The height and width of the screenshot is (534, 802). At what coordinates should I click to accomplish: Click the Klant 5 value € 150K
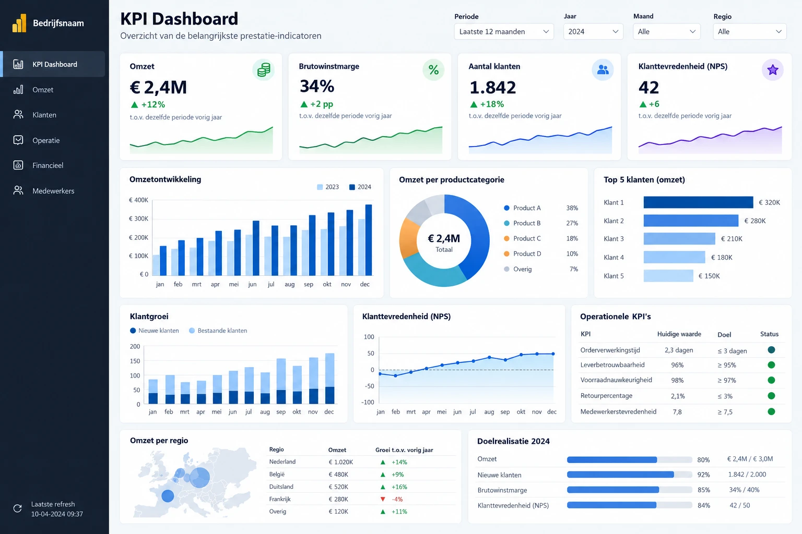pos(709,276)
